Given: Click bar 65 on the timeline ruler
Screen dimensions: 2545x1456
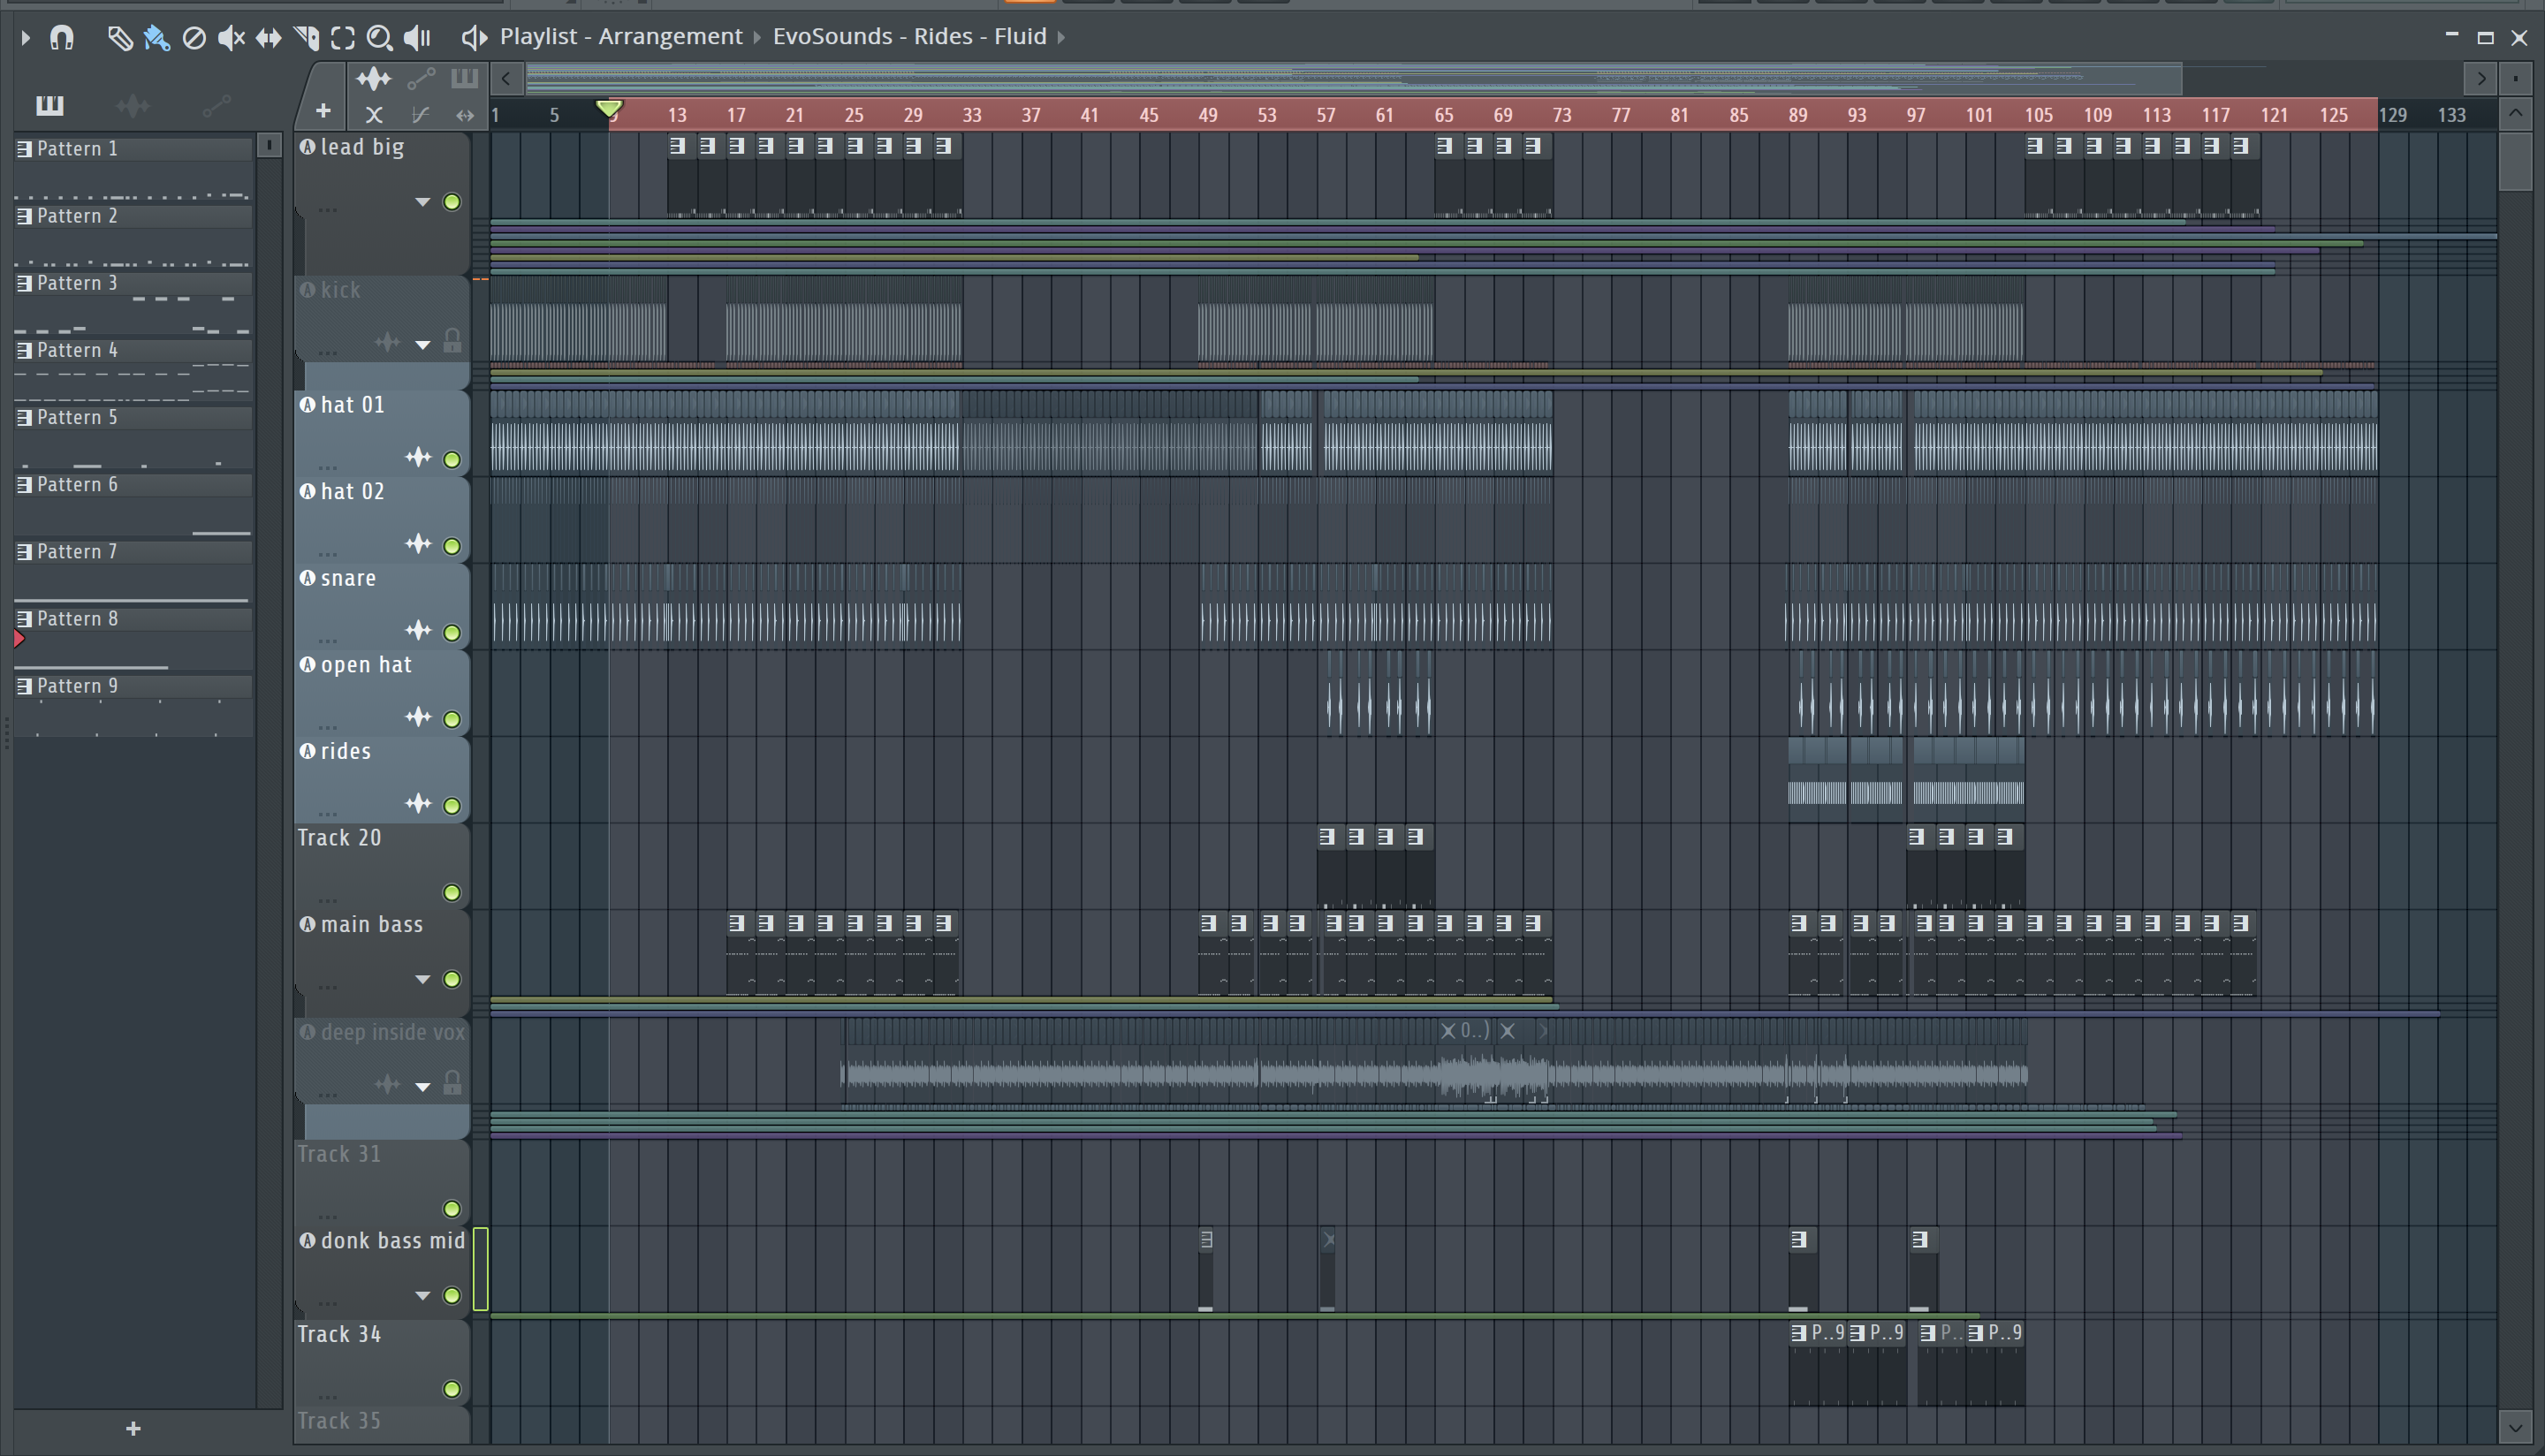Looking at the screenshot, I should point(1443,115).
